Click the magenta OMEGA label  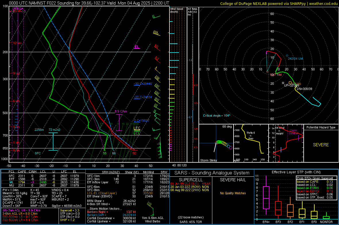point(18,8)
